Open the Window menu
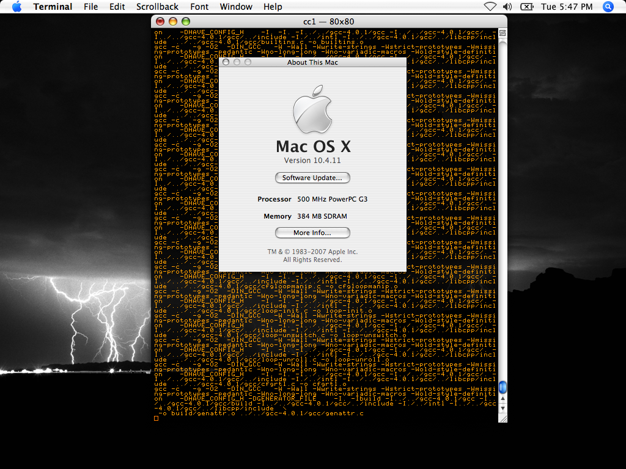Screen dimensions: 626x469 [x=236, y=7]
